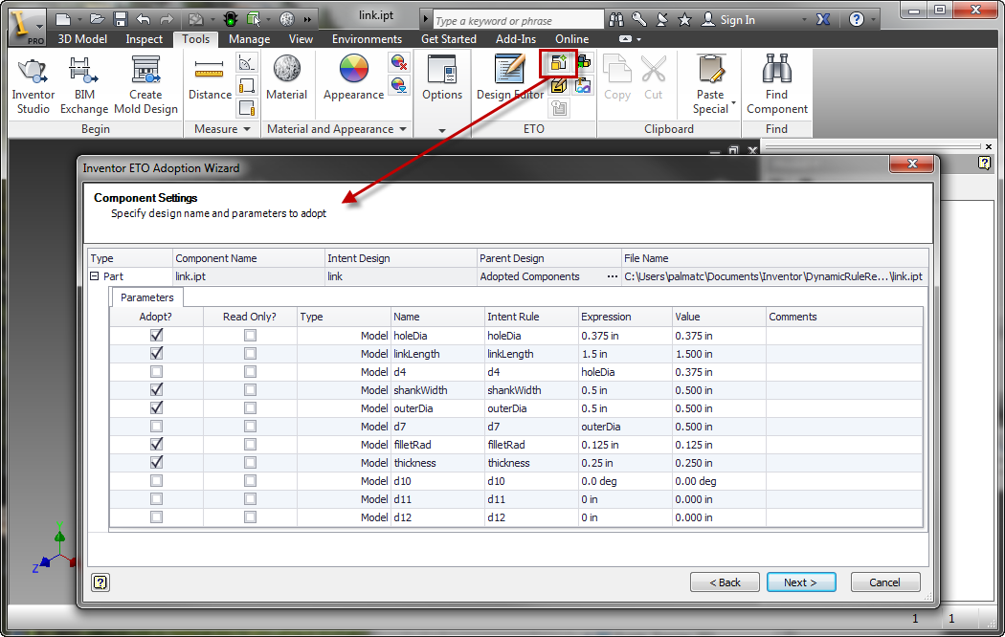This screenshot has height=637, width=1005.
Task: Open the New file dropdown arrow
Action: [79, 20]
